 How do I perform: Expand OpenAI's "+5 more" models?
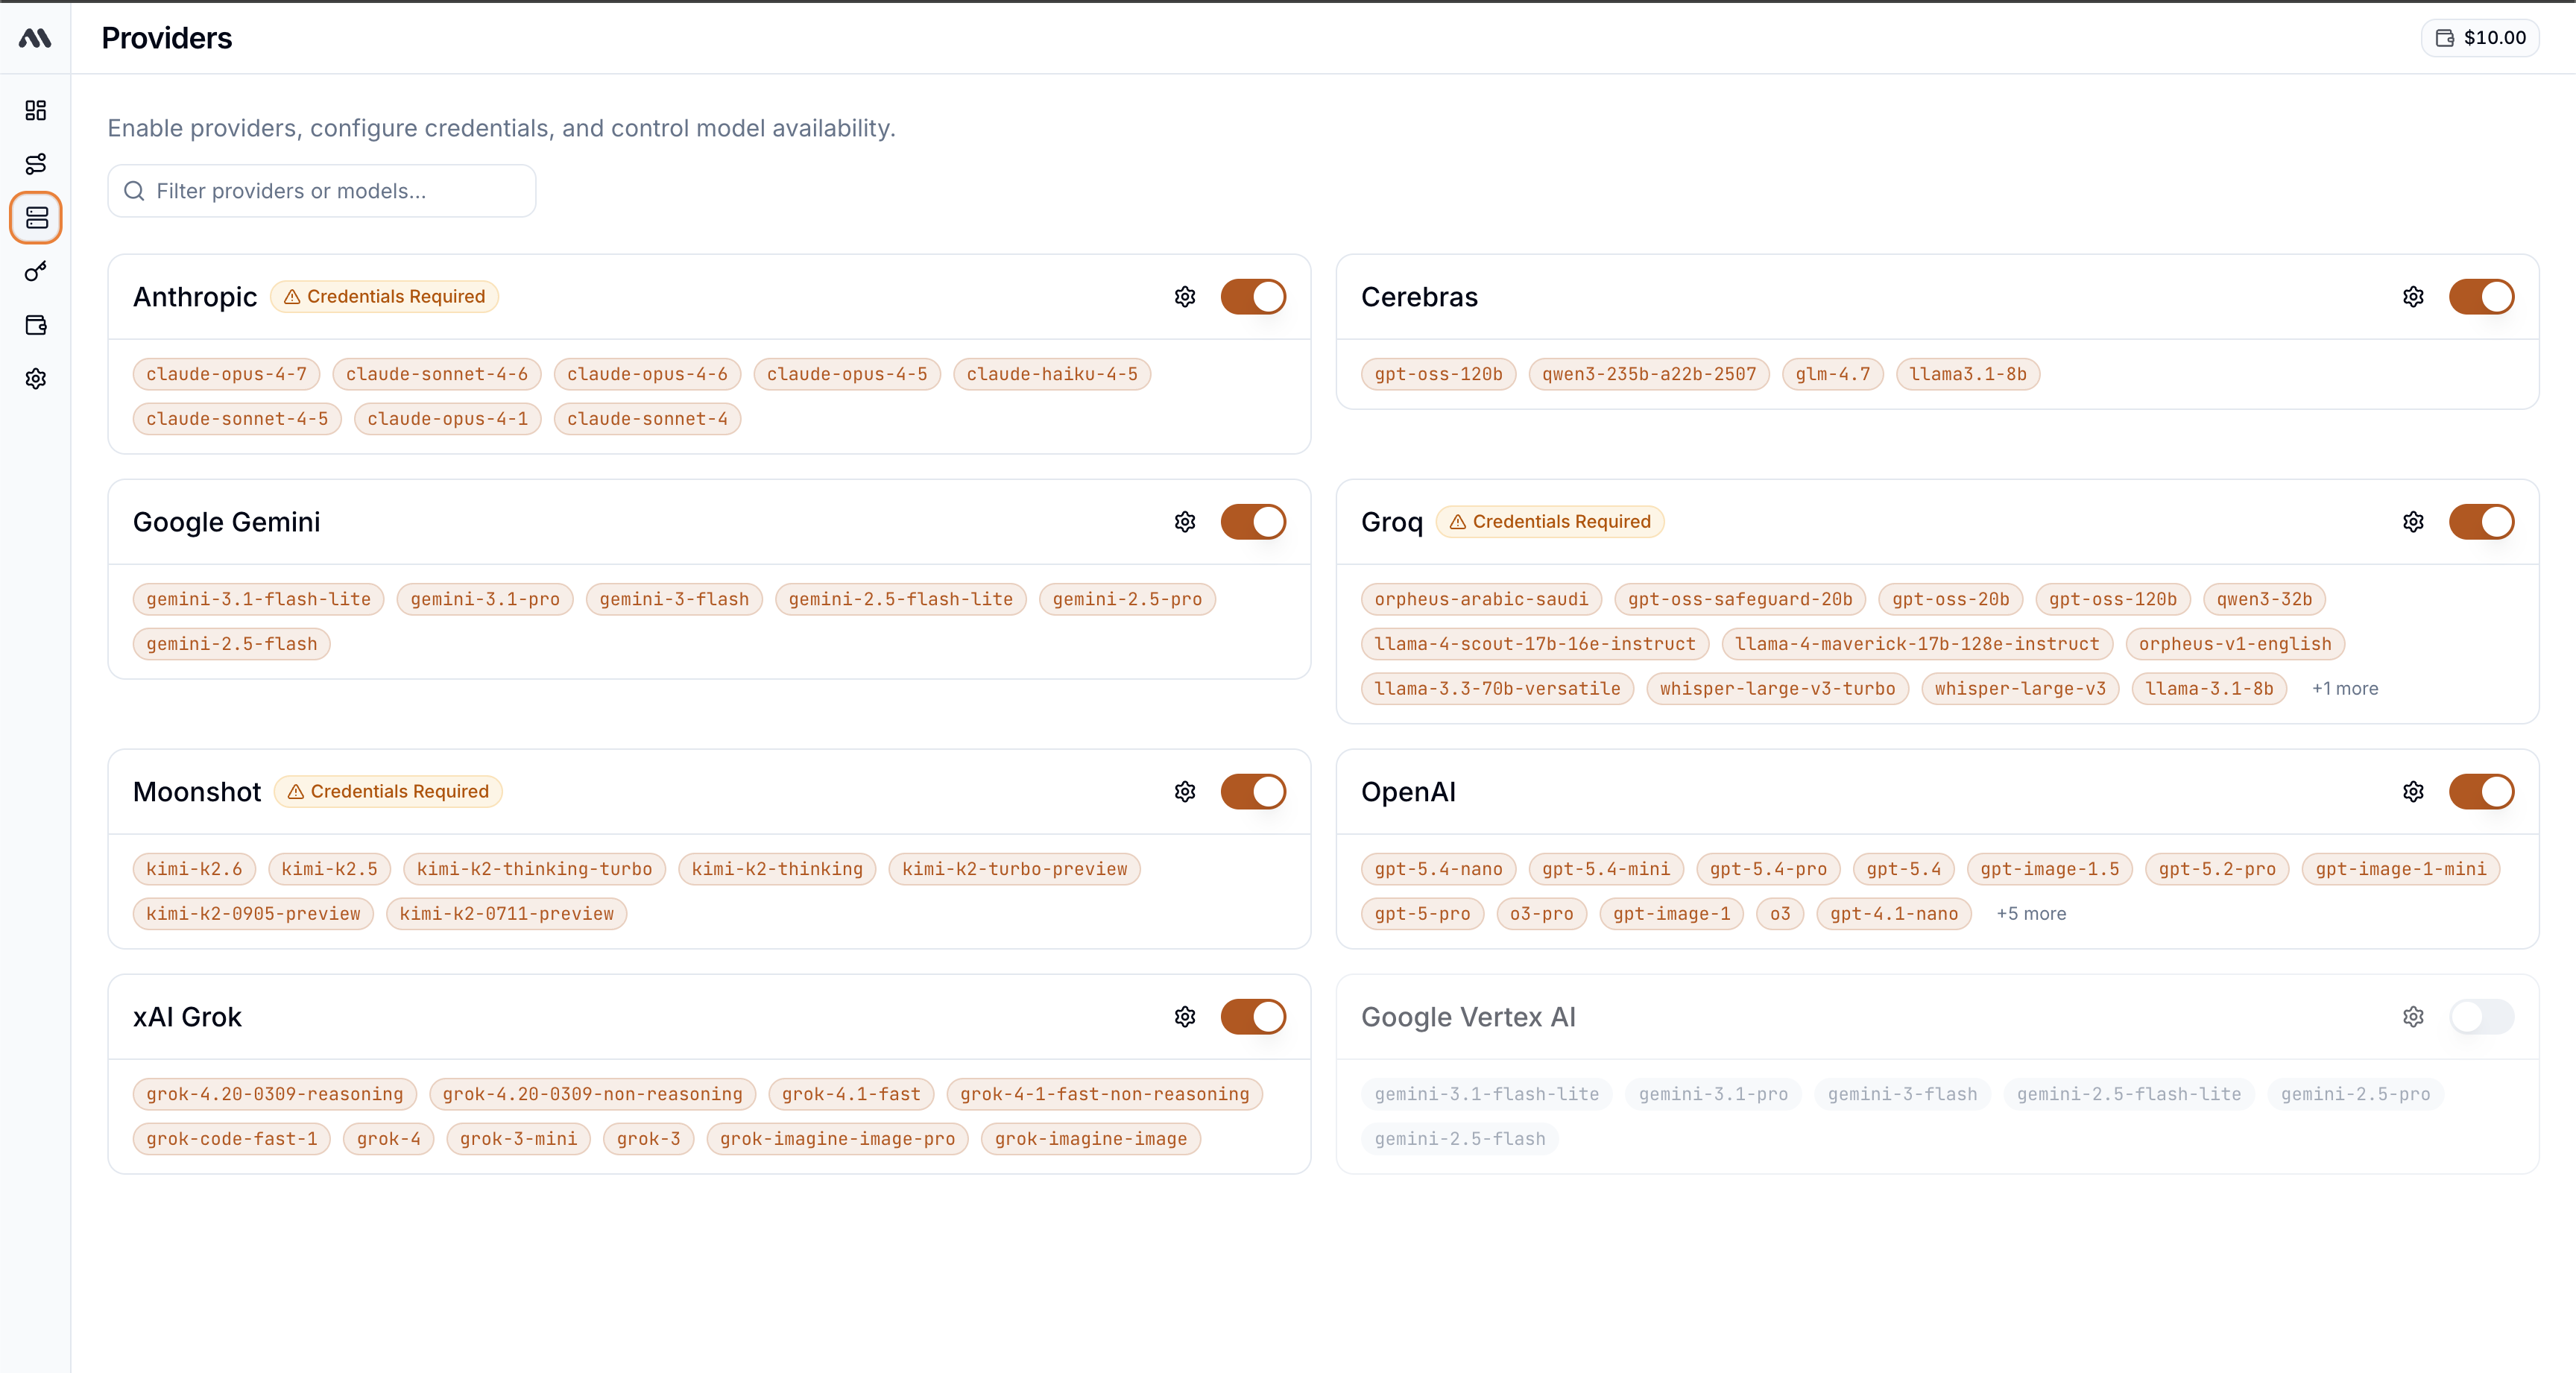pos(2031,914)
